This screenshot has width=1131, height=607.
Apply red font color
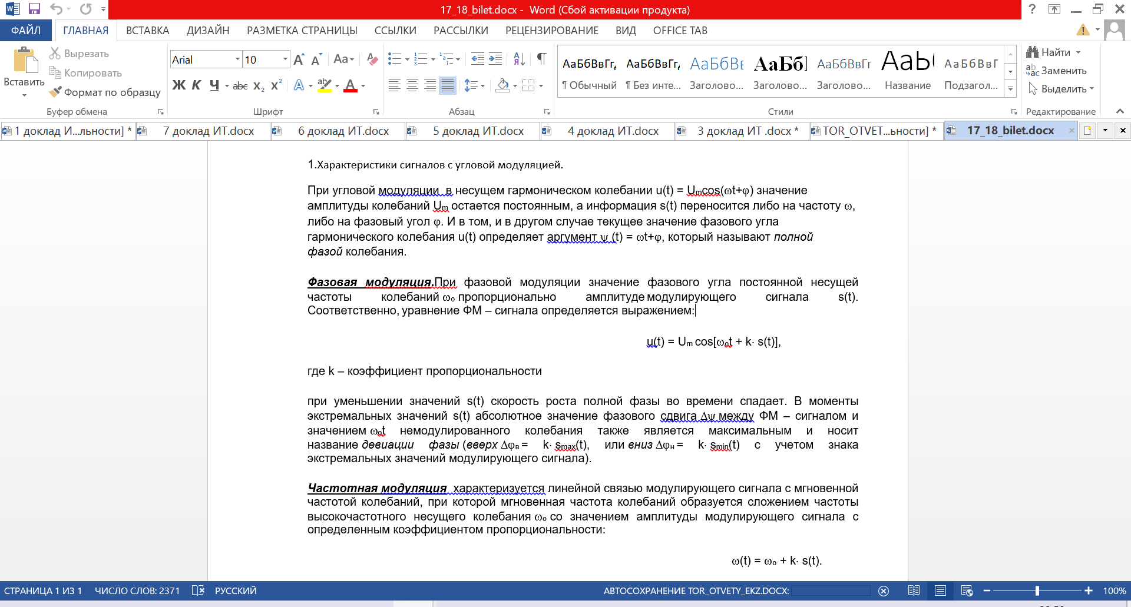click(350, 85)
